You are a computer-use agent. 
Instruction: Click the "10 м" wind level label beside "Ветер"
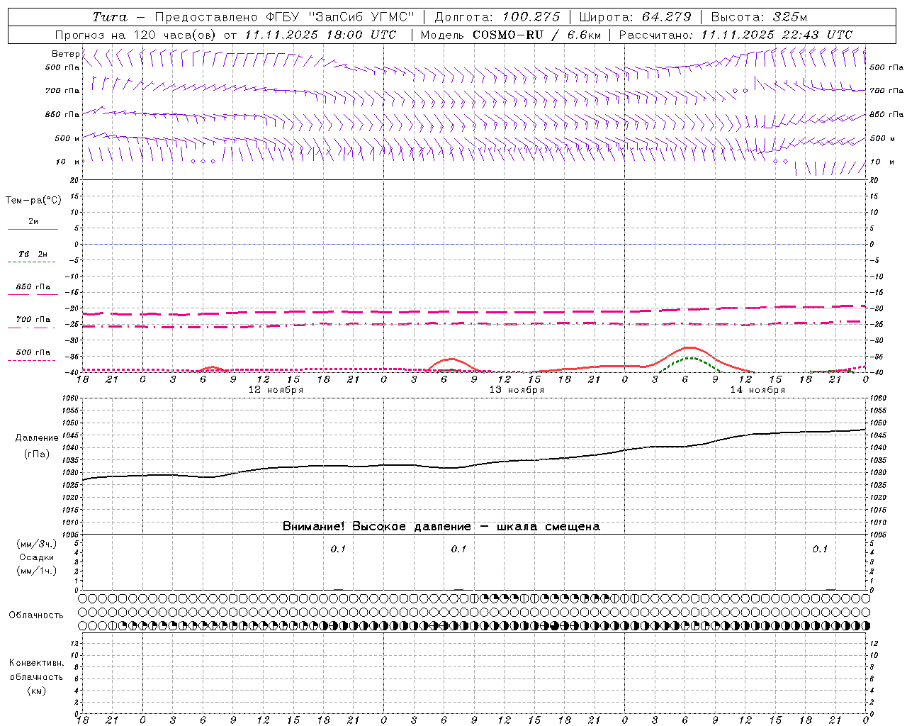[68, 162]
